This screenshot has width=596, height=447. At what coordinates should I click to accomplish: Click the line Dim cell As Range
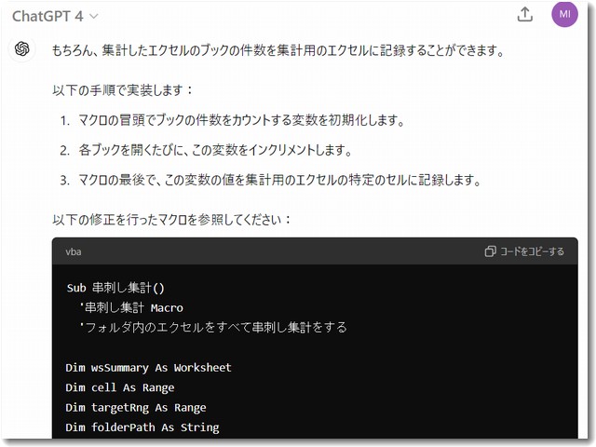coord(120,387)
